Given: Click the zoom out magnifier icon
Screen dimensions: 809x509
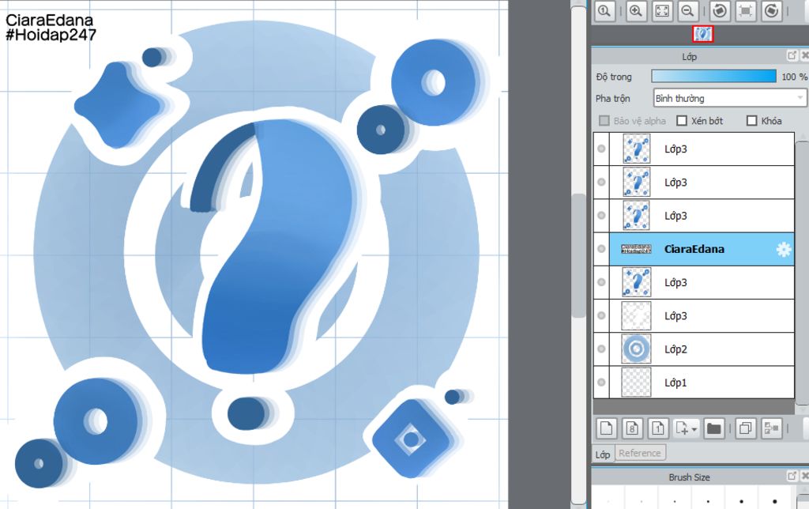Looking at the screenshot, I should click(x=688, y=10).
